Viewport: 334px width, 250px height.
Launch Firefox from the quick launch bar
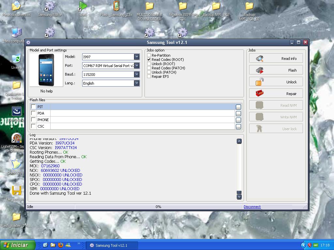[x=61, y=245]
